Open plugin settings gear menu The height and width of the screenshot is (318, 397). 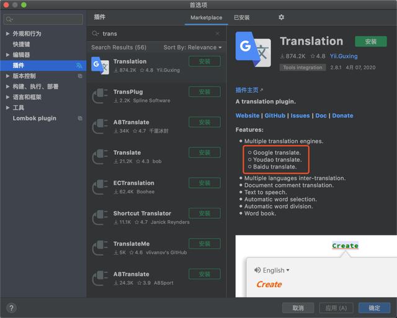281,17
